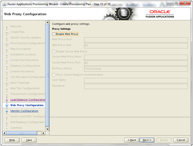This screenshot has width=193, height=146.
Task: Click the Java icon in title bar
Action: (4, 4)
